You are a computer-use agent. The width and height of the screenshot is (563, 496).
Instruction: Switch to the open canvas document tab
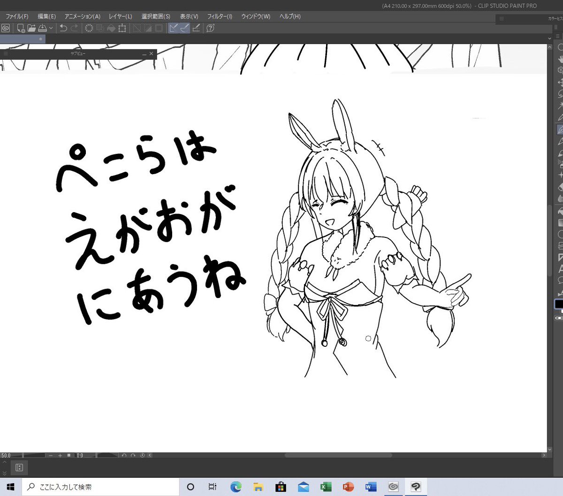tap(23, 39)
